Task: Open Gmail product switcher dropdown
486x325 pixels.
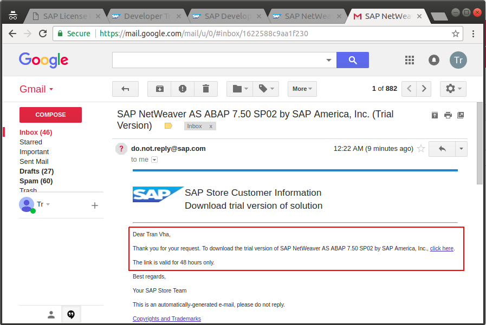Action: tap(36, 89)
